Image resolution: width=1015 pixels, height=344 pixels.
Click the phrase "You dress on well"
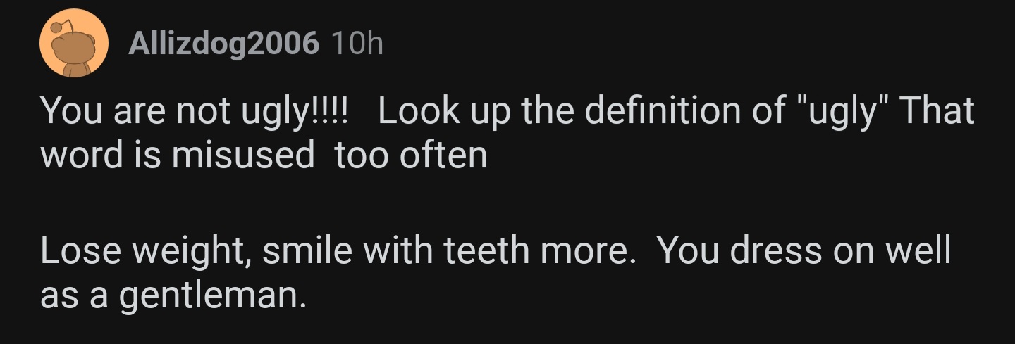[x=804, y=251]
